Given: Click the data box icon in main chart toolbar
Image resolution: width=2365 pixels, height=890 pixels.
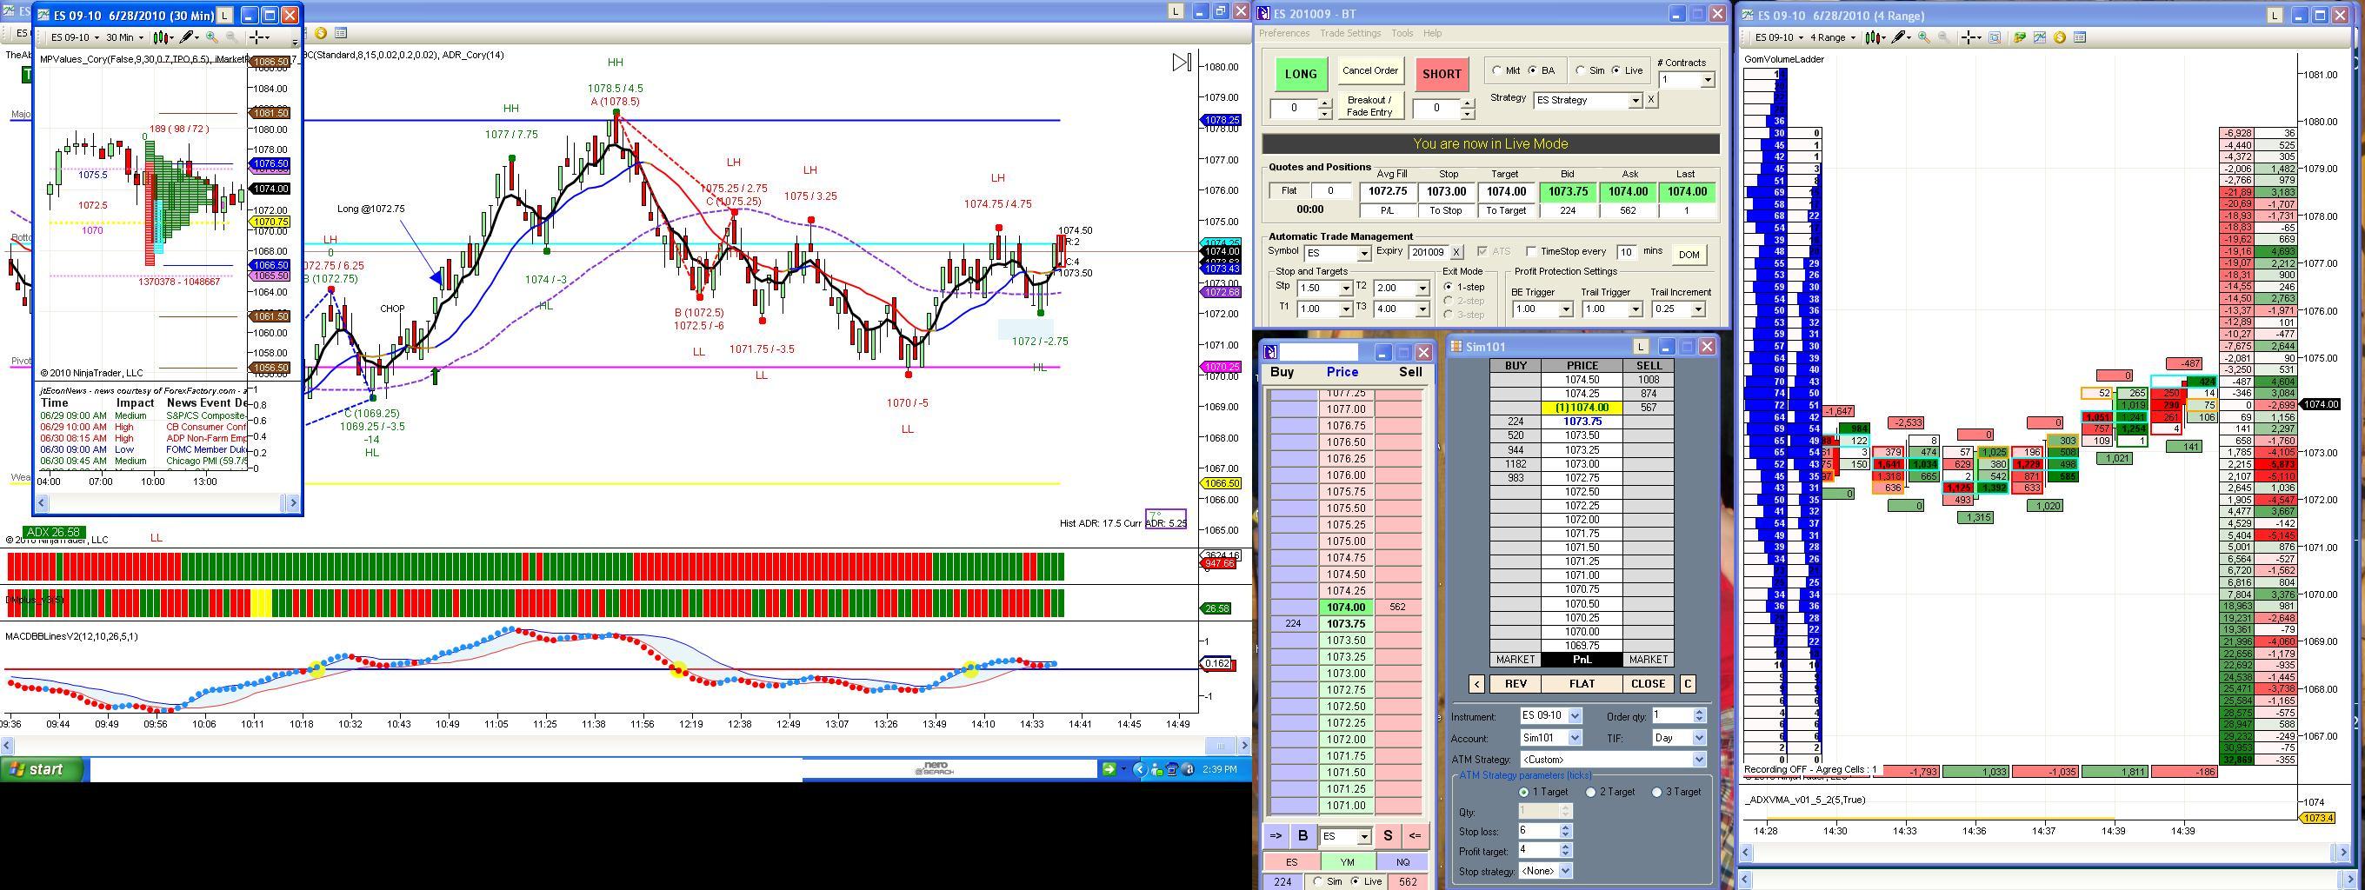Looking at the screenshot, I should tap(341, 34).
